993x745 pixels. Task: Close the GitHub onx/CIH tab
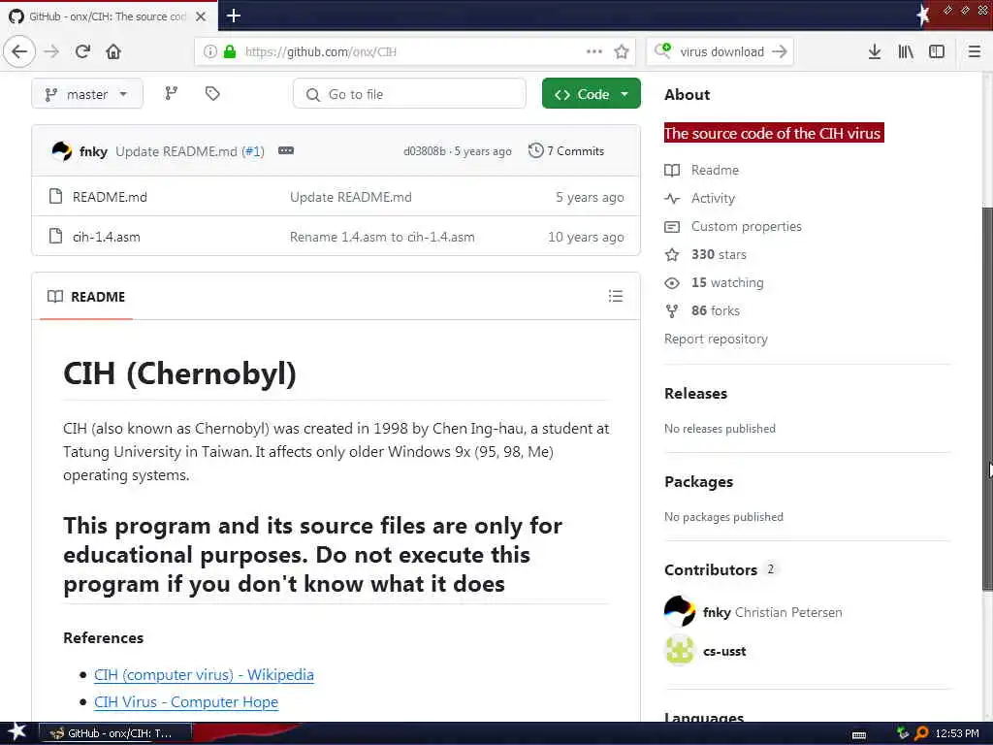201,16
